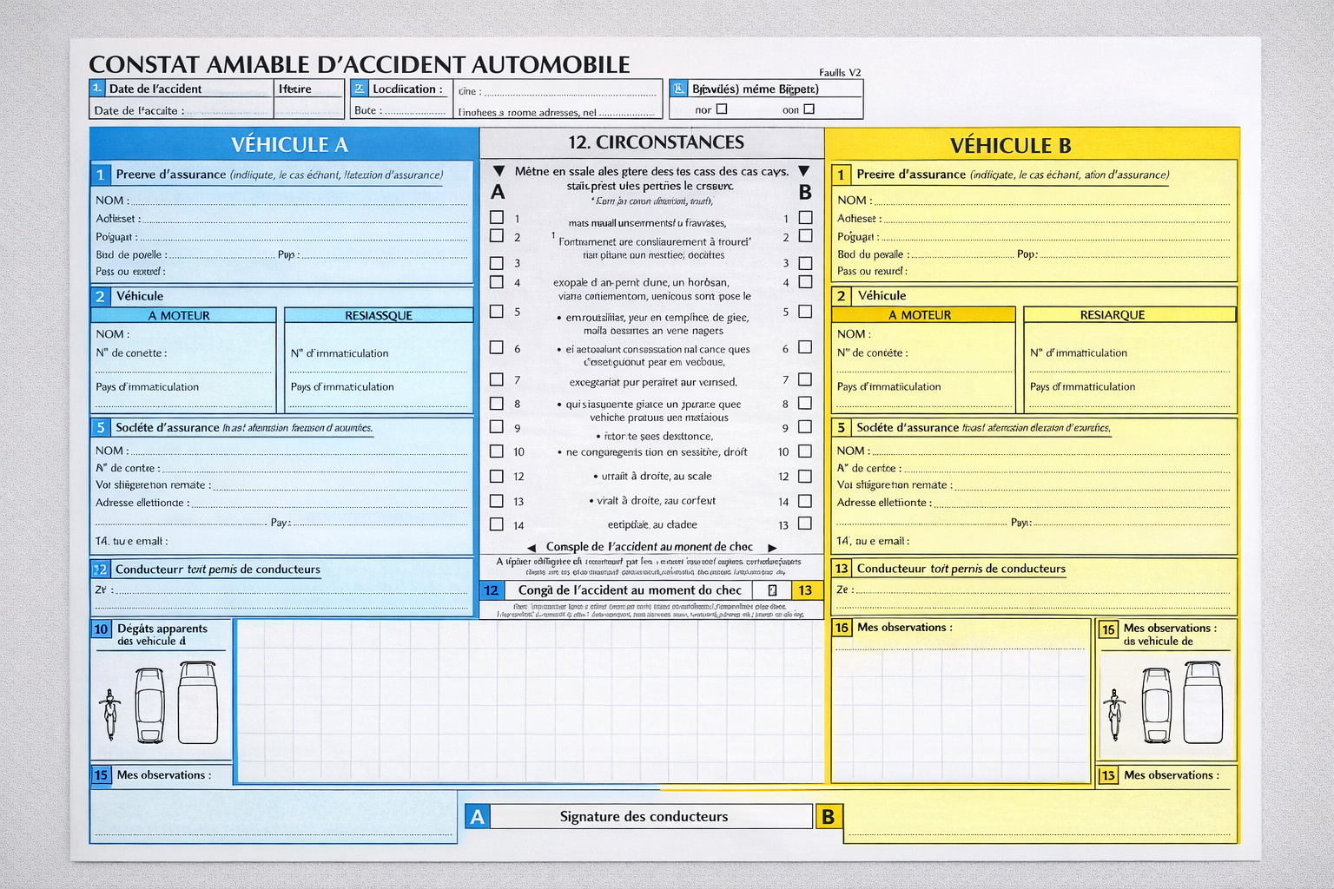Screen dimensions: 1334x889
Task: Click the right arrow after 'Comsple de l'accident'
Action: pos(772,548)
